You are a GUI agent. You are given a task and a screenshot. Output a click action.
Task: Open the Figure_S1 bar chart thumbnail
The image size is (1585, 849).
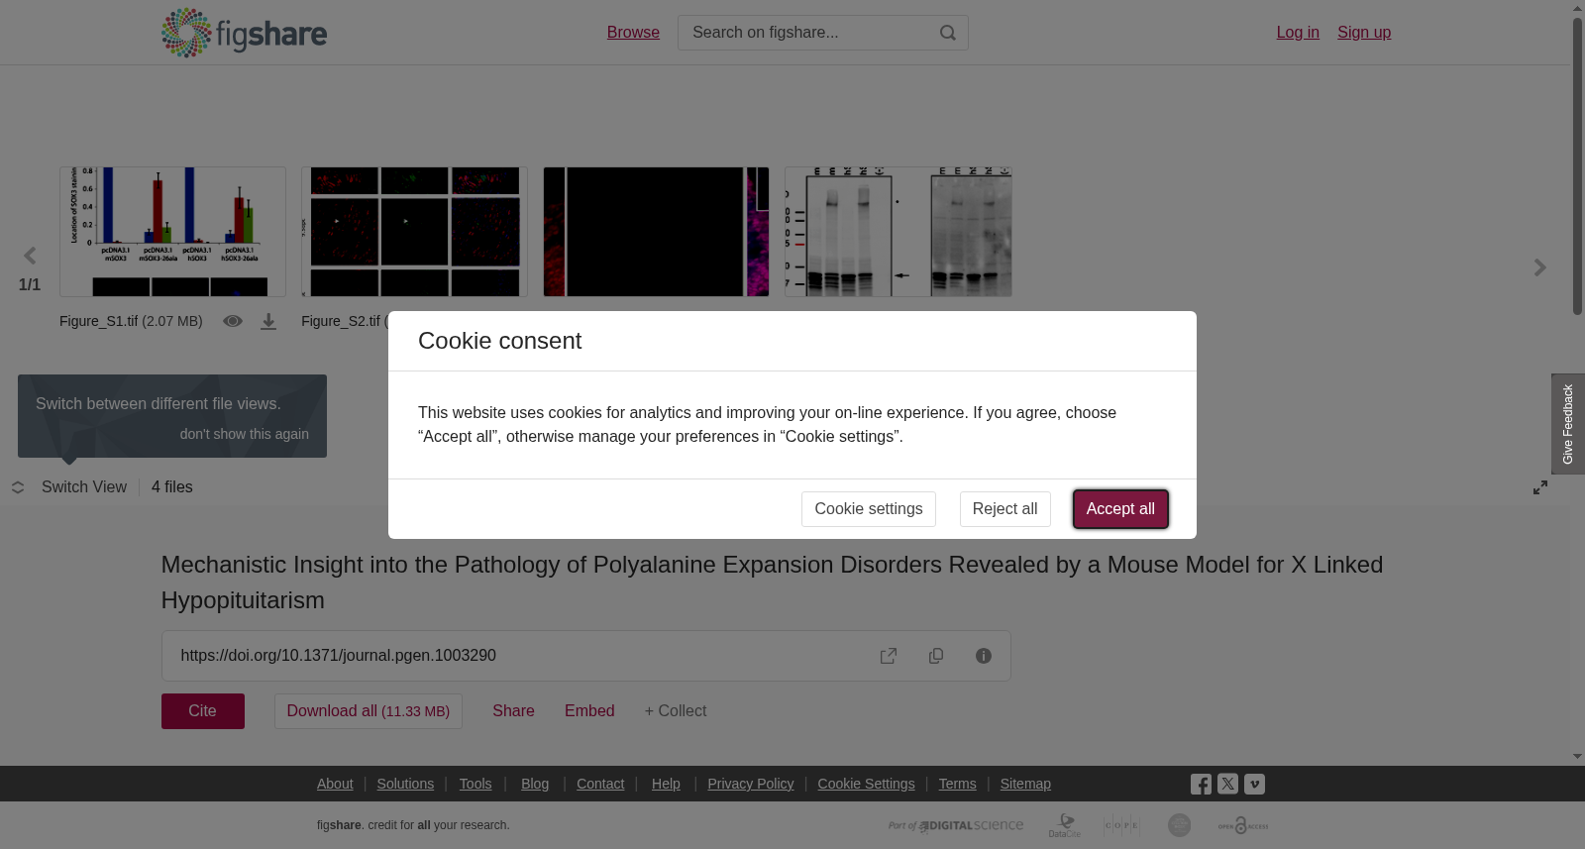pyautogui.click(x=172, y=232)
